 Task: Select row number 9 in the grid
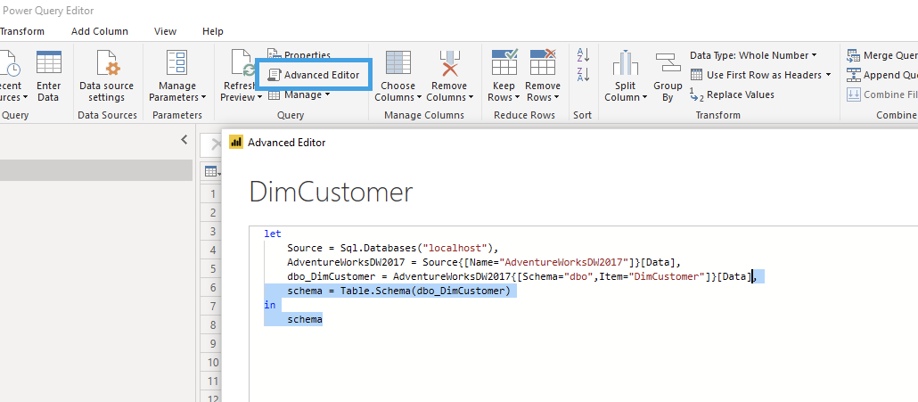point(212,343)
